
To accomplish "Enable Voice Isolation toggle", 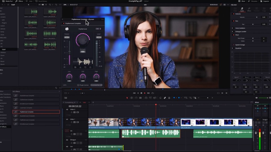I will 233,28.
